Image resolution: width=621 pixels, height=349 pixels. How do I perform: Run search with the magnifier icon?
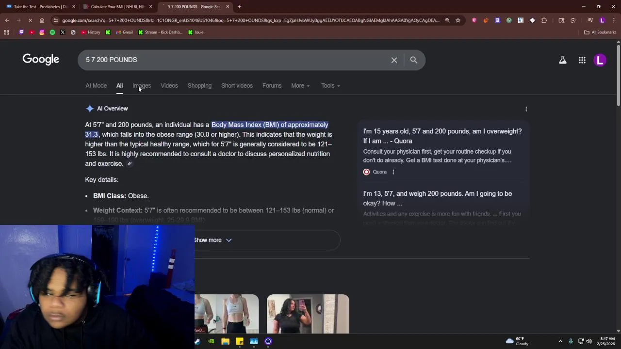[x=414, y=60]
